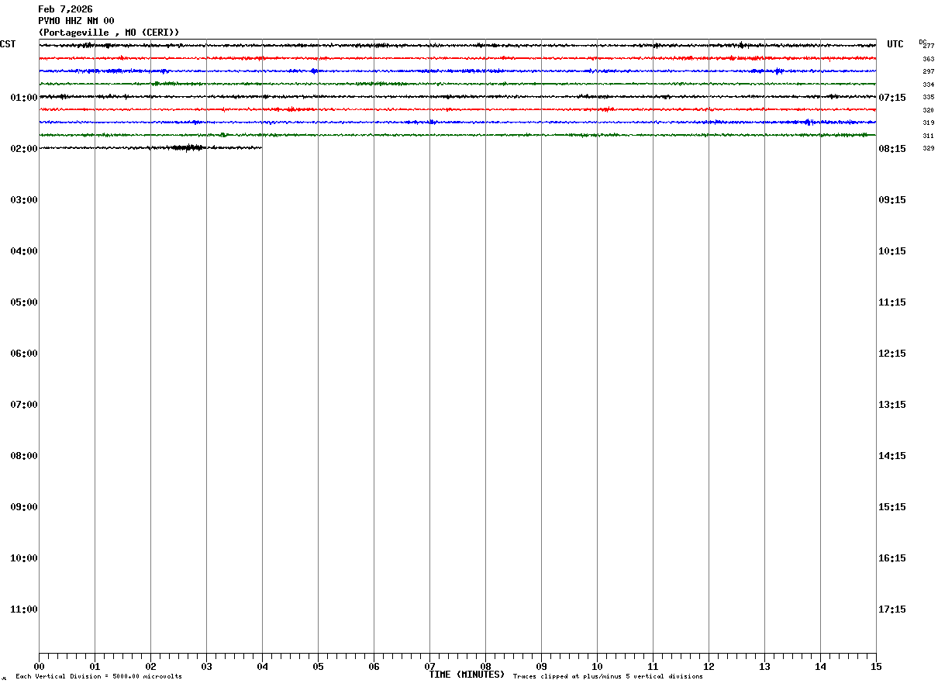Click the "DC" column header
The width and height of the screenshot is (938, 687).
tap(922, 42)
